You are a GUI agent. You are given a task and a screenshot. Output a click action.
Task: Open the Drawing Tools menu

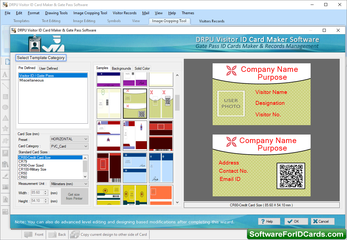click(56, 13)
